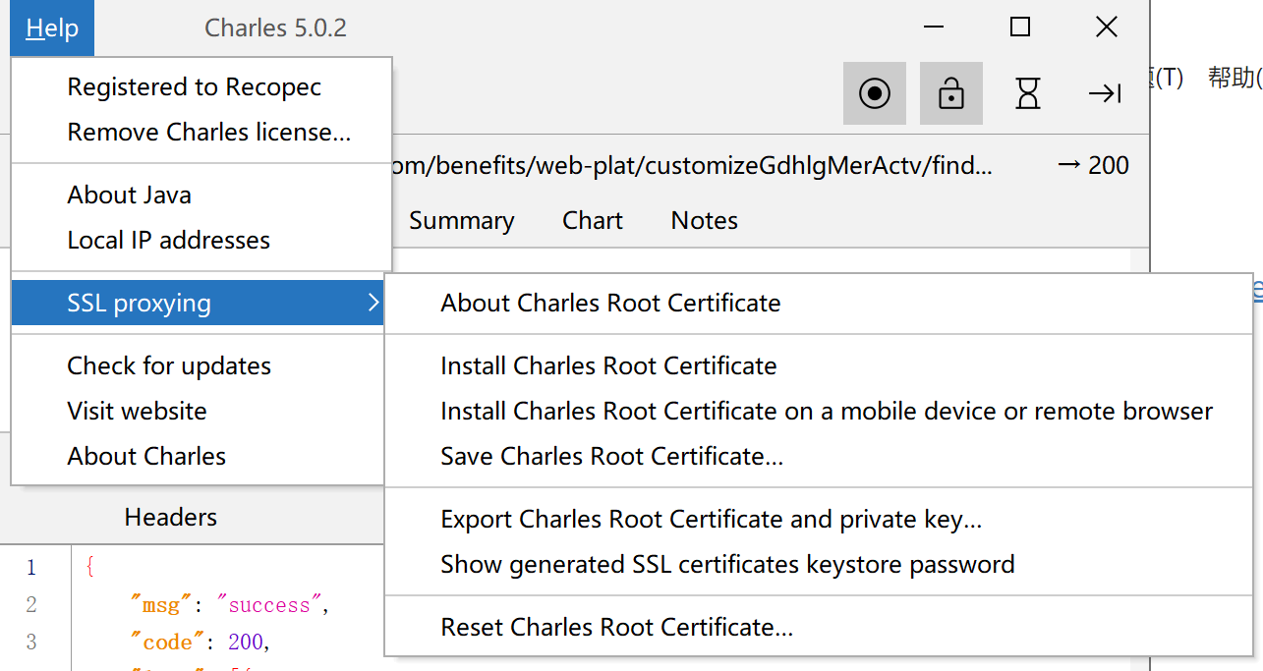Viewport: 1263px width, 671px height.
Task: Install root certificate on mobile device or remote browser
Action: pos(819,411)
